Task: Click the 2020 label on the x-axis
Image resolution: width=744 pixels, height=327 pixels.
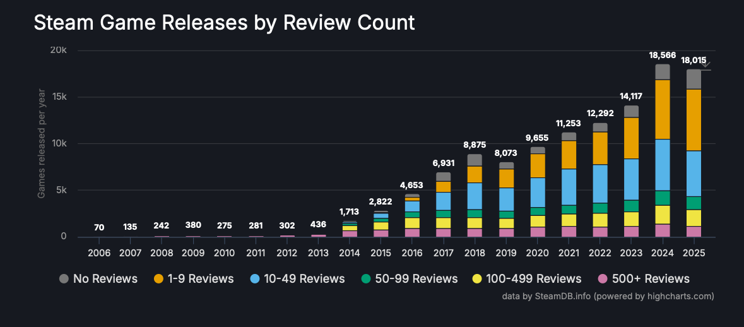Action: click(x=537, y=253)
